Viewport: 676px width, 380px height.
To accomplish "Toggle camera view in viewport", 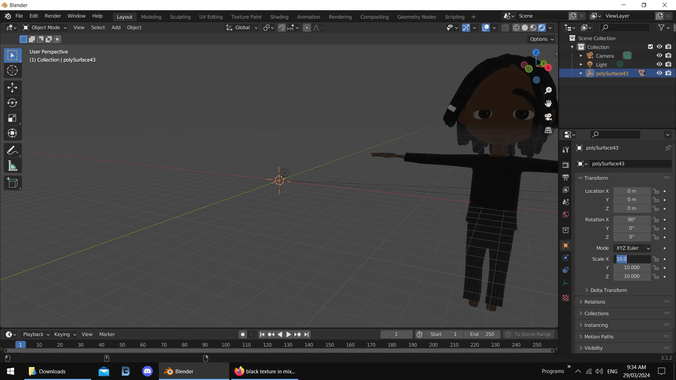I will [x=548, y=117].
